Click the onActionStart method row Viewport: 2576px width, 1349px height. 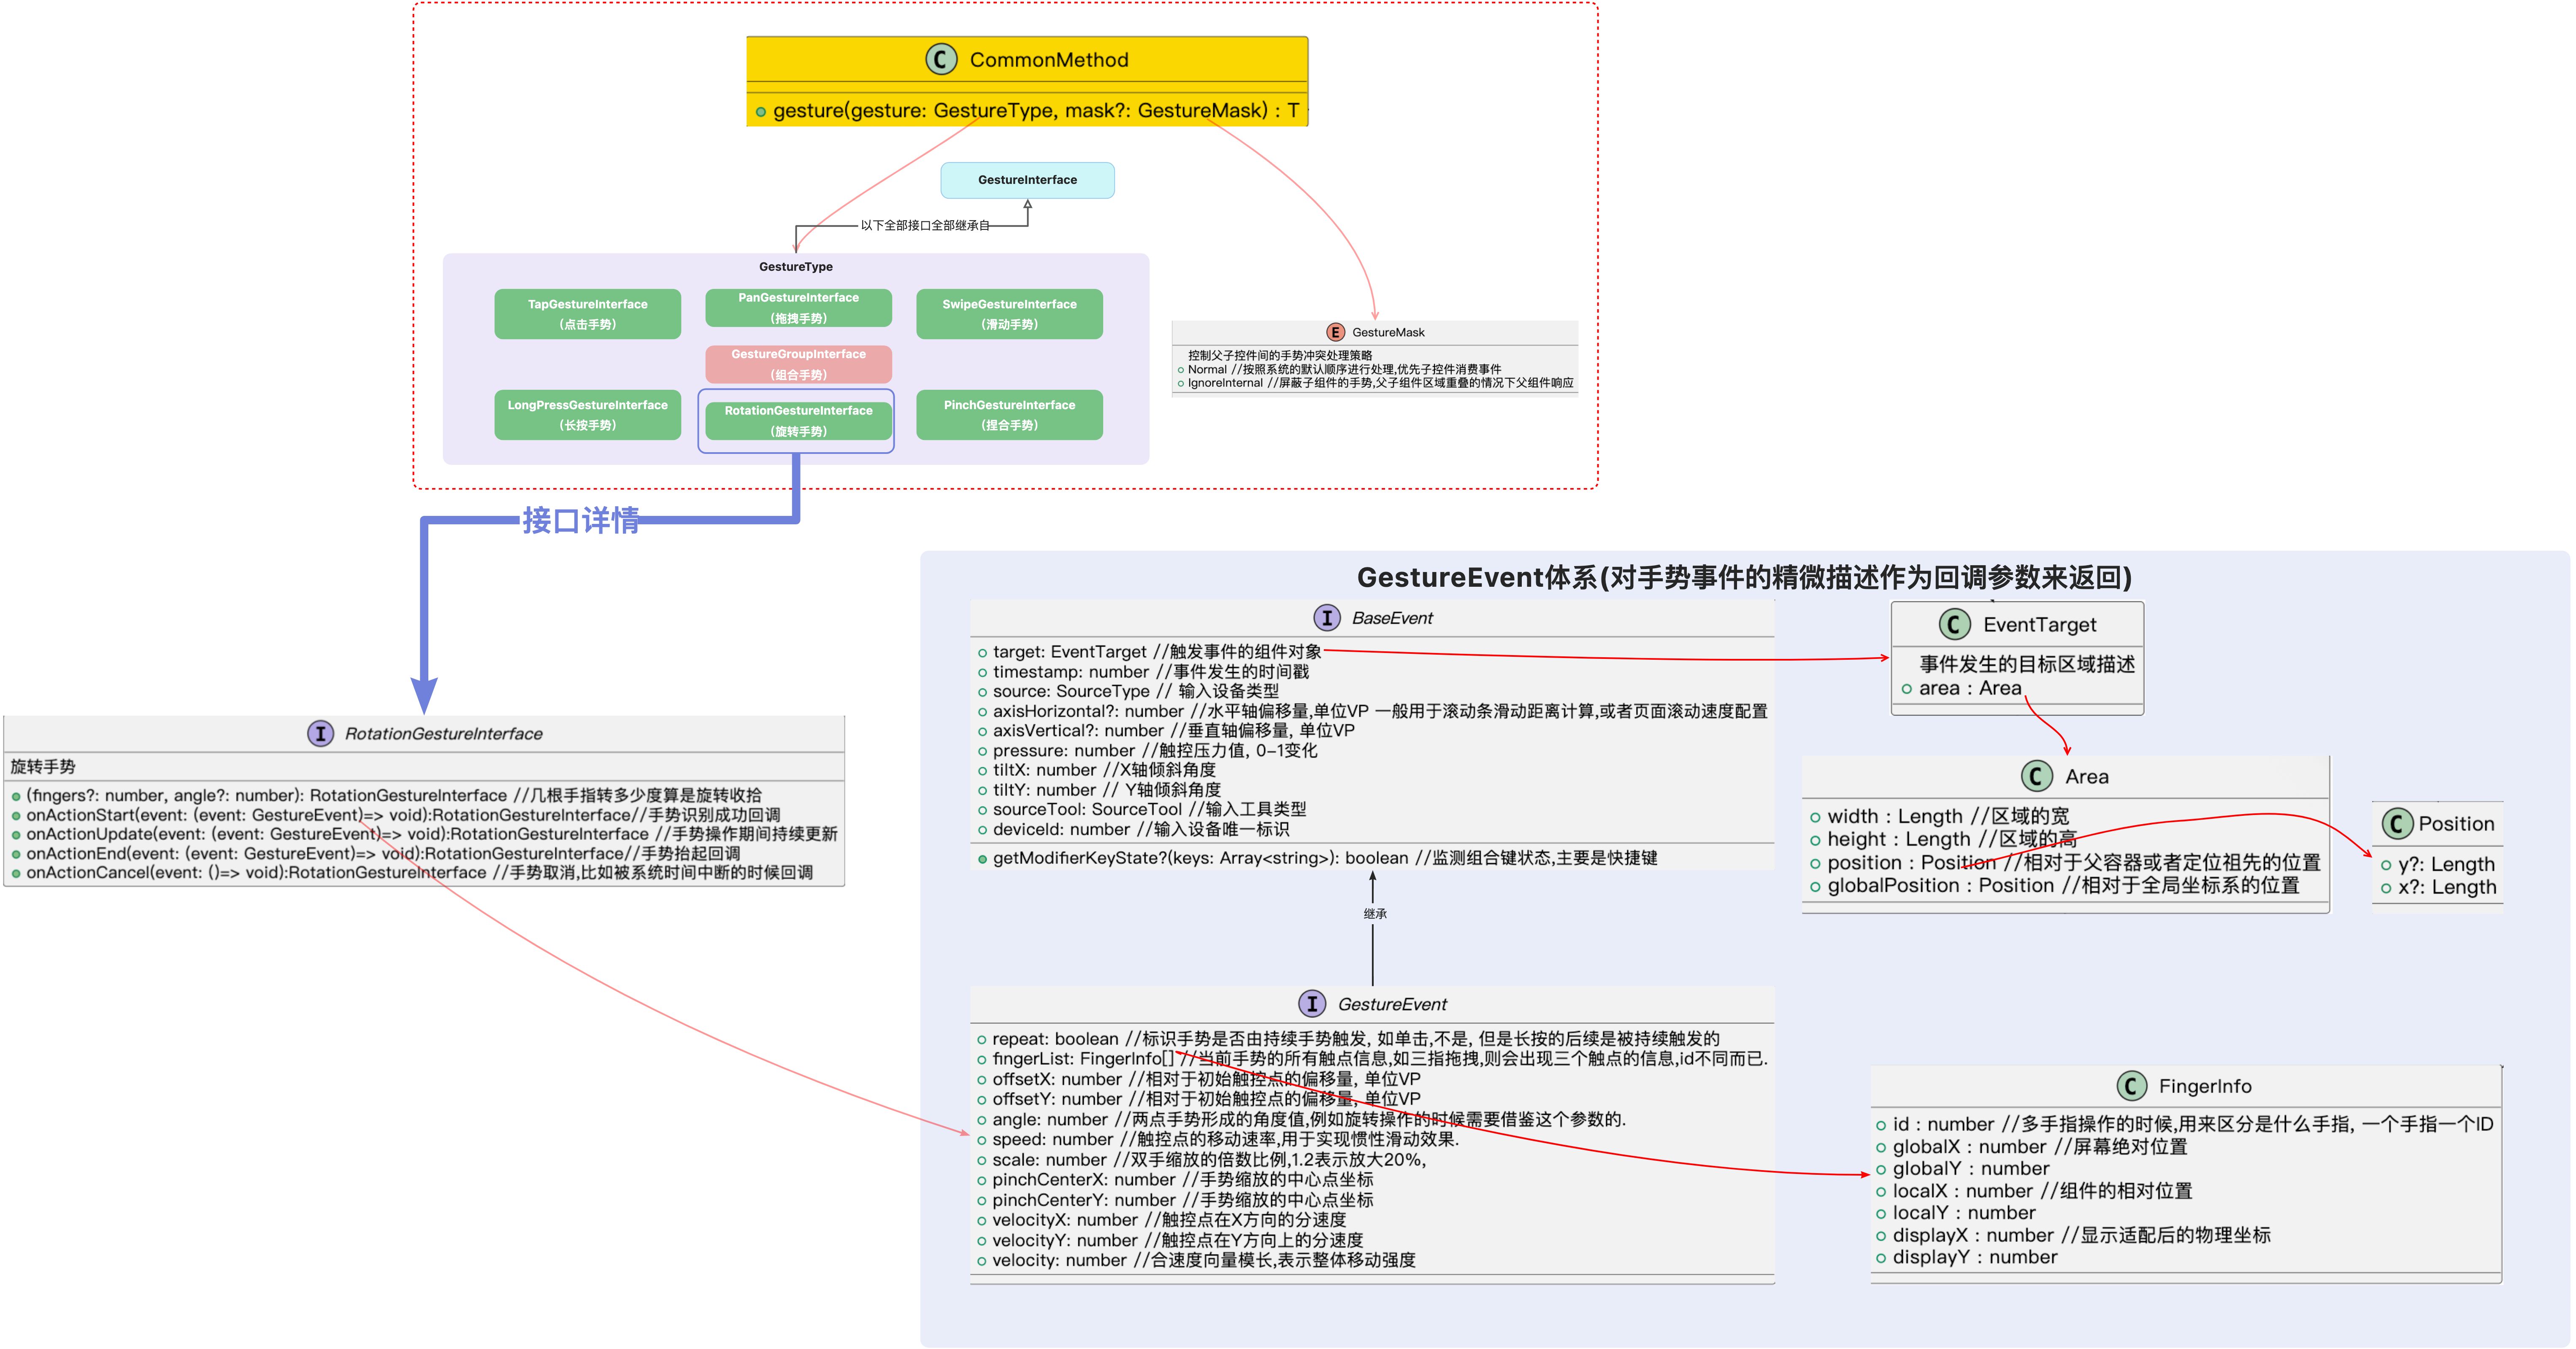(x=396, y=815)
